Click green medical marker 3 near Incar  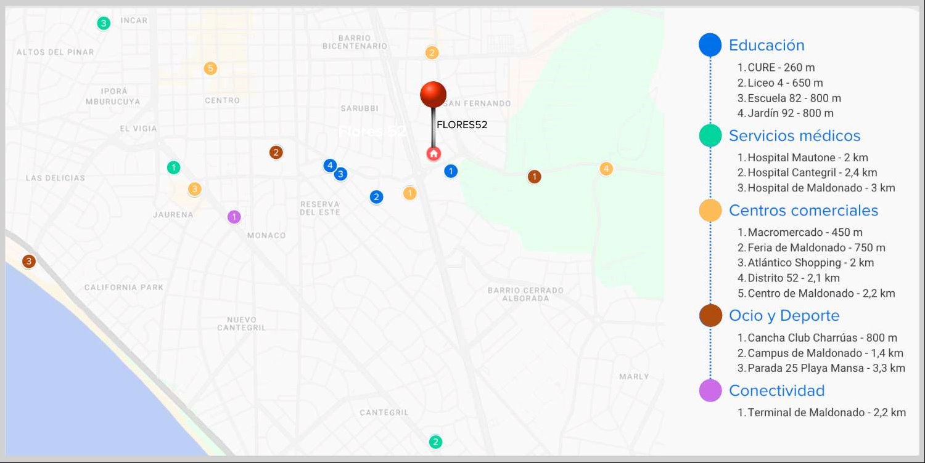(x=104, y=23)
